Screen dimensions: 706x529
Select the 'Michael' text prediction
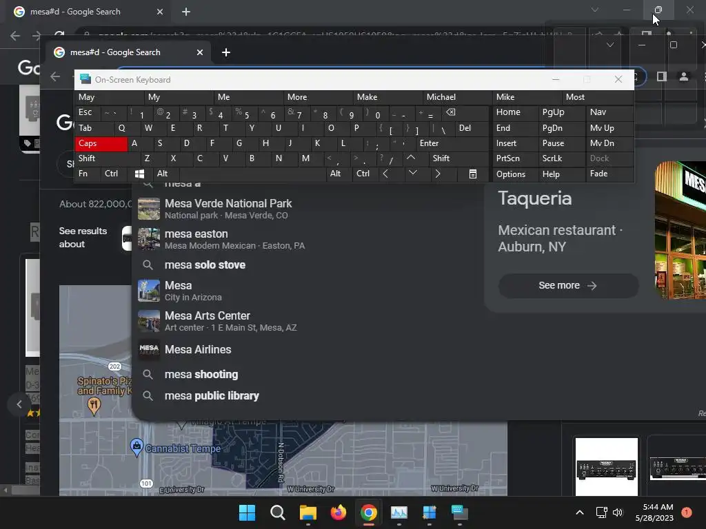click(x=458, y=97)
